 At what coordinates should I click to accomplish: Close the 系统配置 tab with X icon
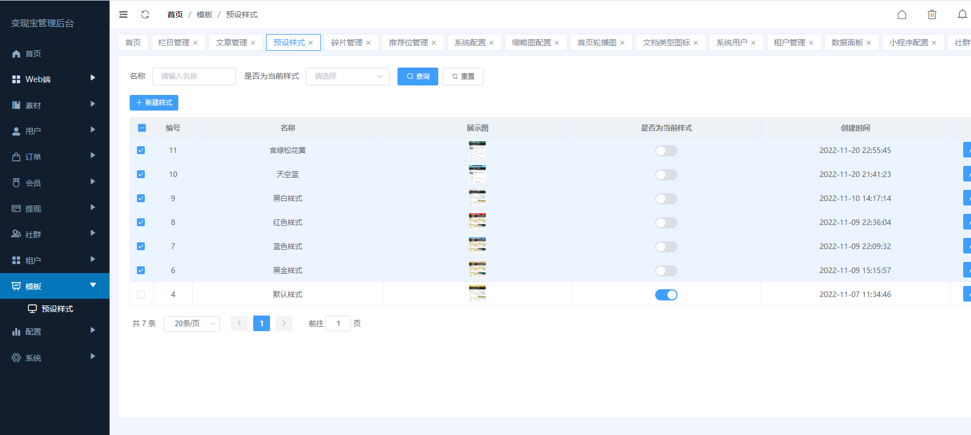[491, 43]
